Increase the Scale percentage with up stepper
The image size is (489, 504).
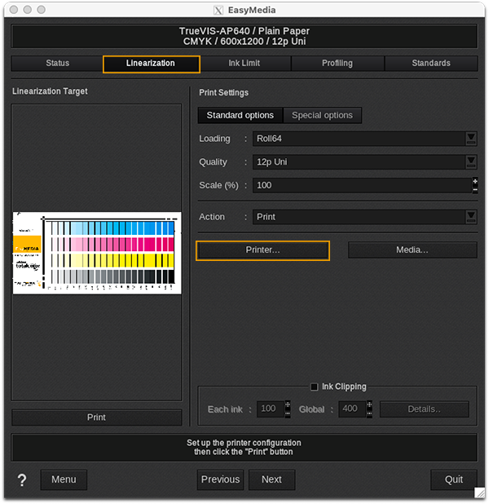click(474, 181)
